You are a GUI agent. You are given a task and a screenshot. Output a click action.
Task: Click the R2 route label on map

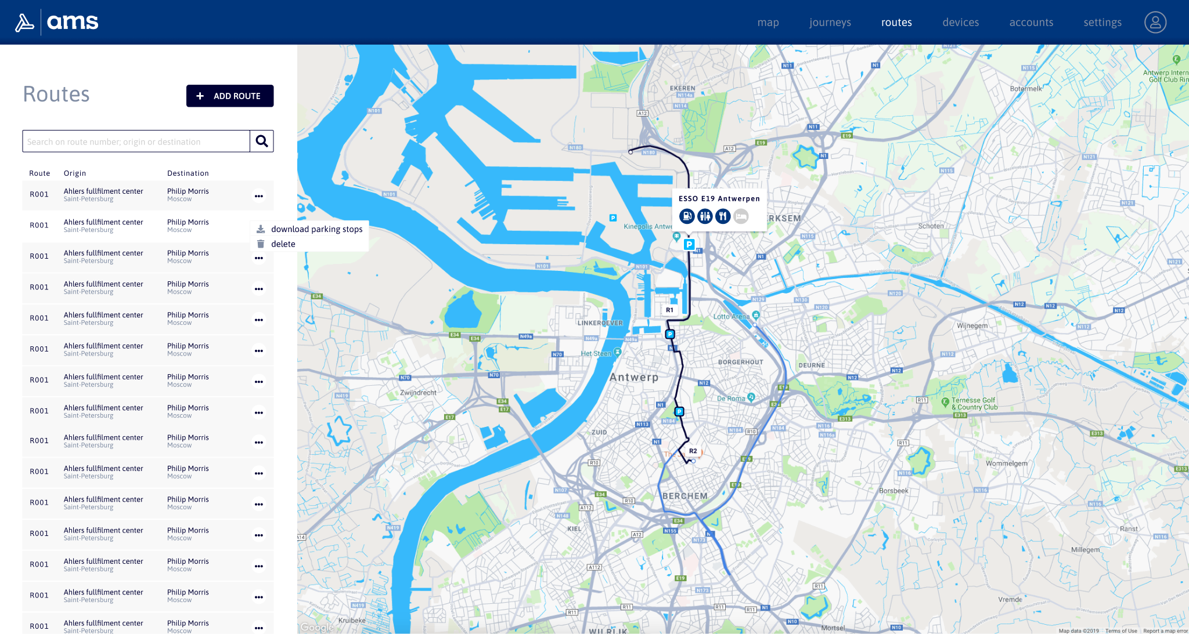point(693,451)
